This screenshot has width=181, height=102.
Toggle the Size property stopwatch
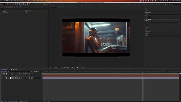click(3, 11)
